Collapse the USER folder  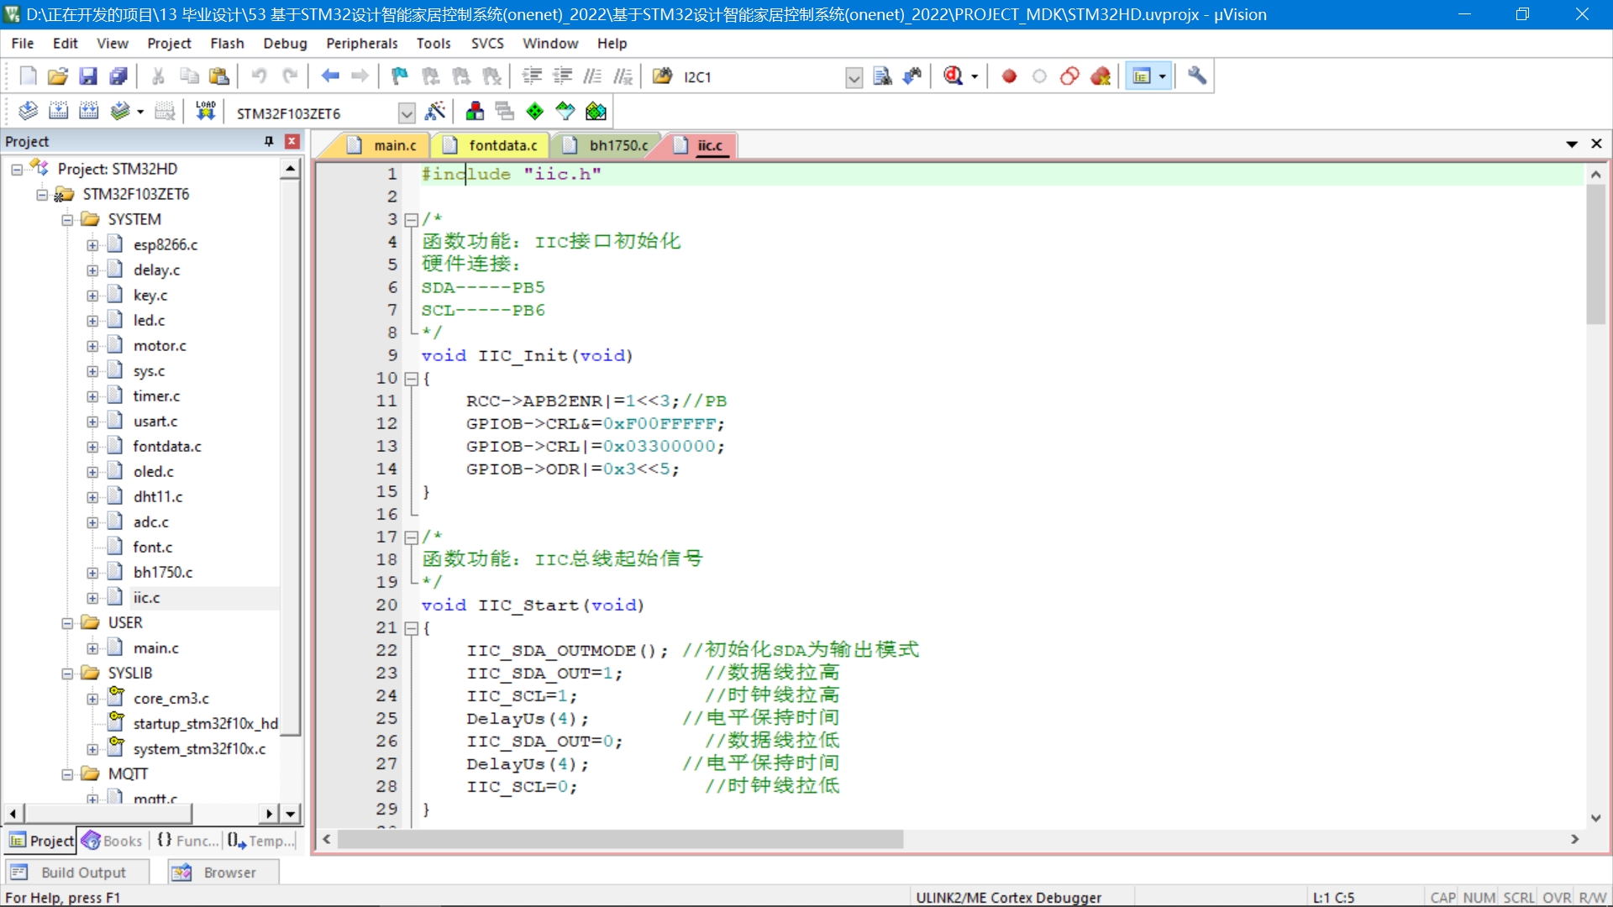point(67,623)
